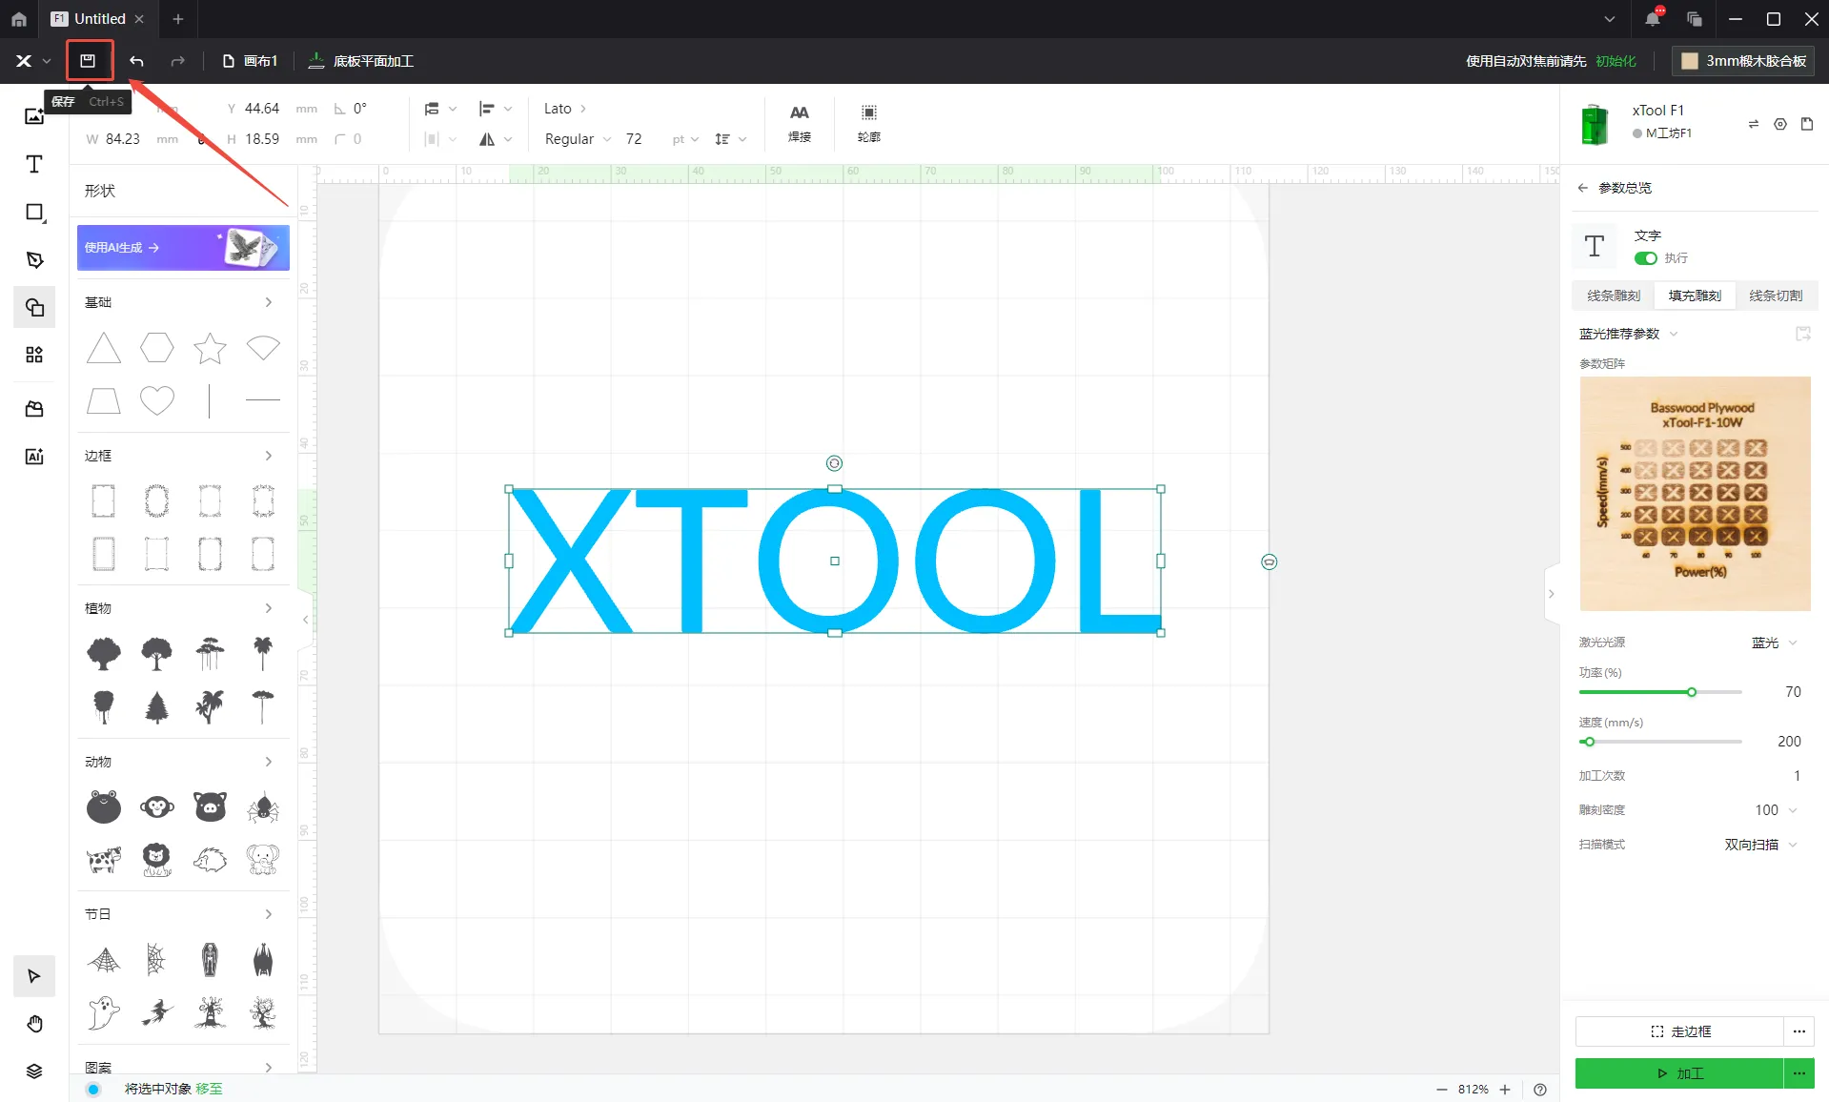Click the initialize link
This screenshot has width=1829, height=1102.
[1616, 61]
